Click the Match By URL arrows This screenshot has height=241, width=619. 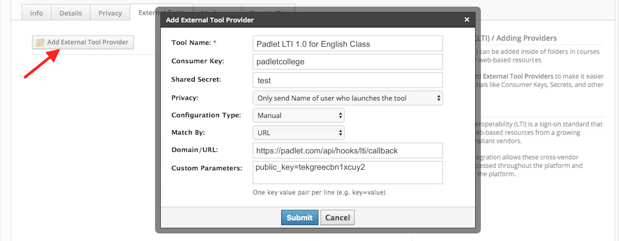tap(340, 133)
